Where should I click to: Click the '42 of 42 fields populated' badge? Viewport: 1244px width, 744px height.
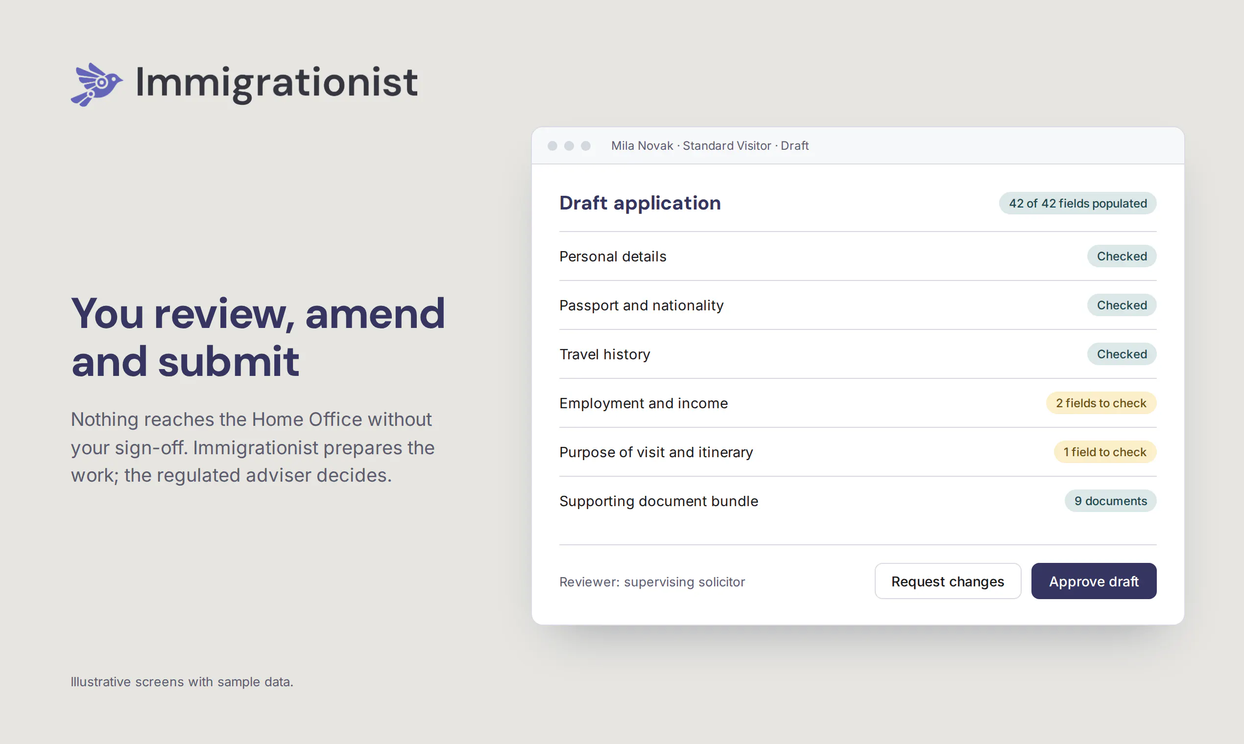pyautogui.click(x=1077, y=203)
